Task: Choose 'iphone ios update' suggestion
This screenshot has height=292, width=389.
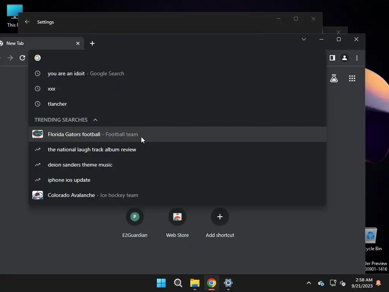Action: 177,180
